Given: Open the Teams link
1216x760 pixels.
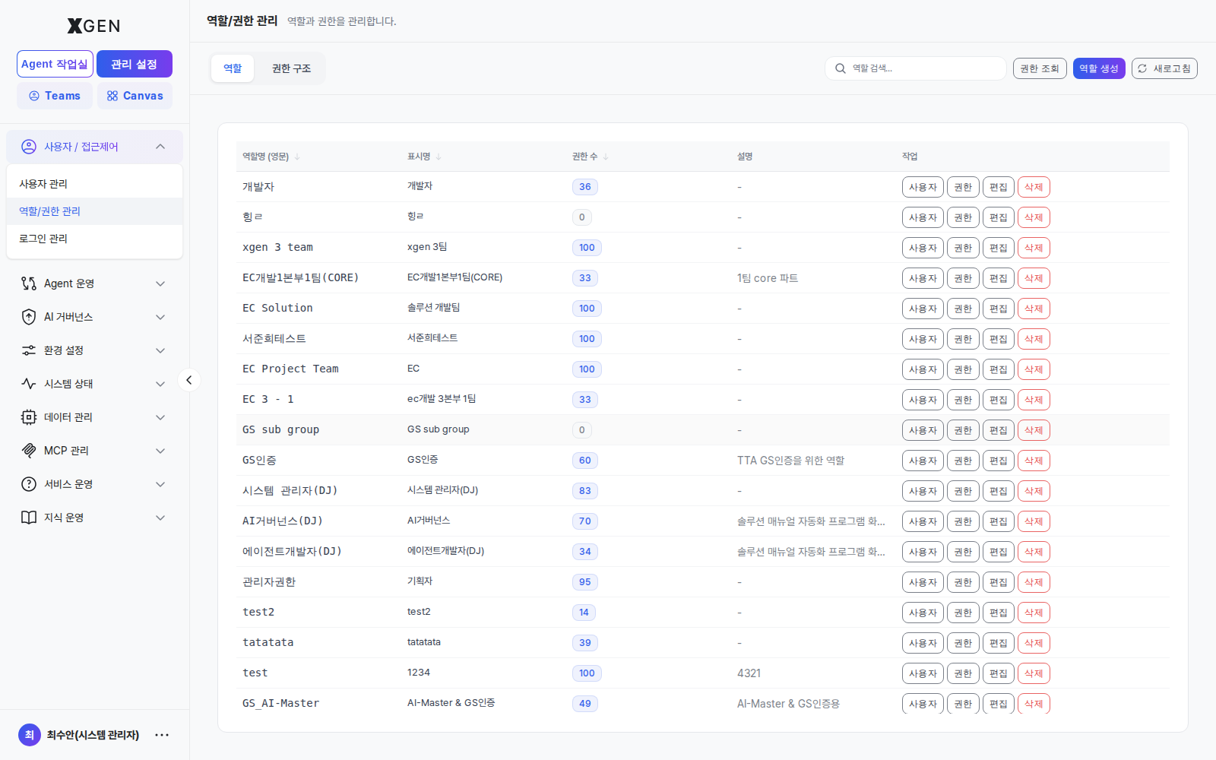Looking at the screenshot, I should [x=55, y=96].
